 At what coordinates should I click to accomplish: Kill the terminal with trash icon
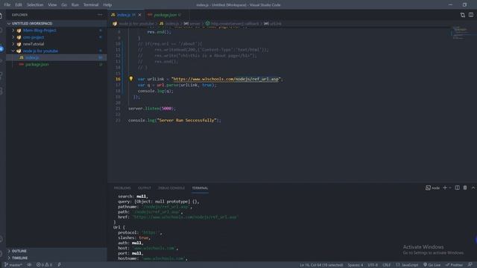pos(465,188)
